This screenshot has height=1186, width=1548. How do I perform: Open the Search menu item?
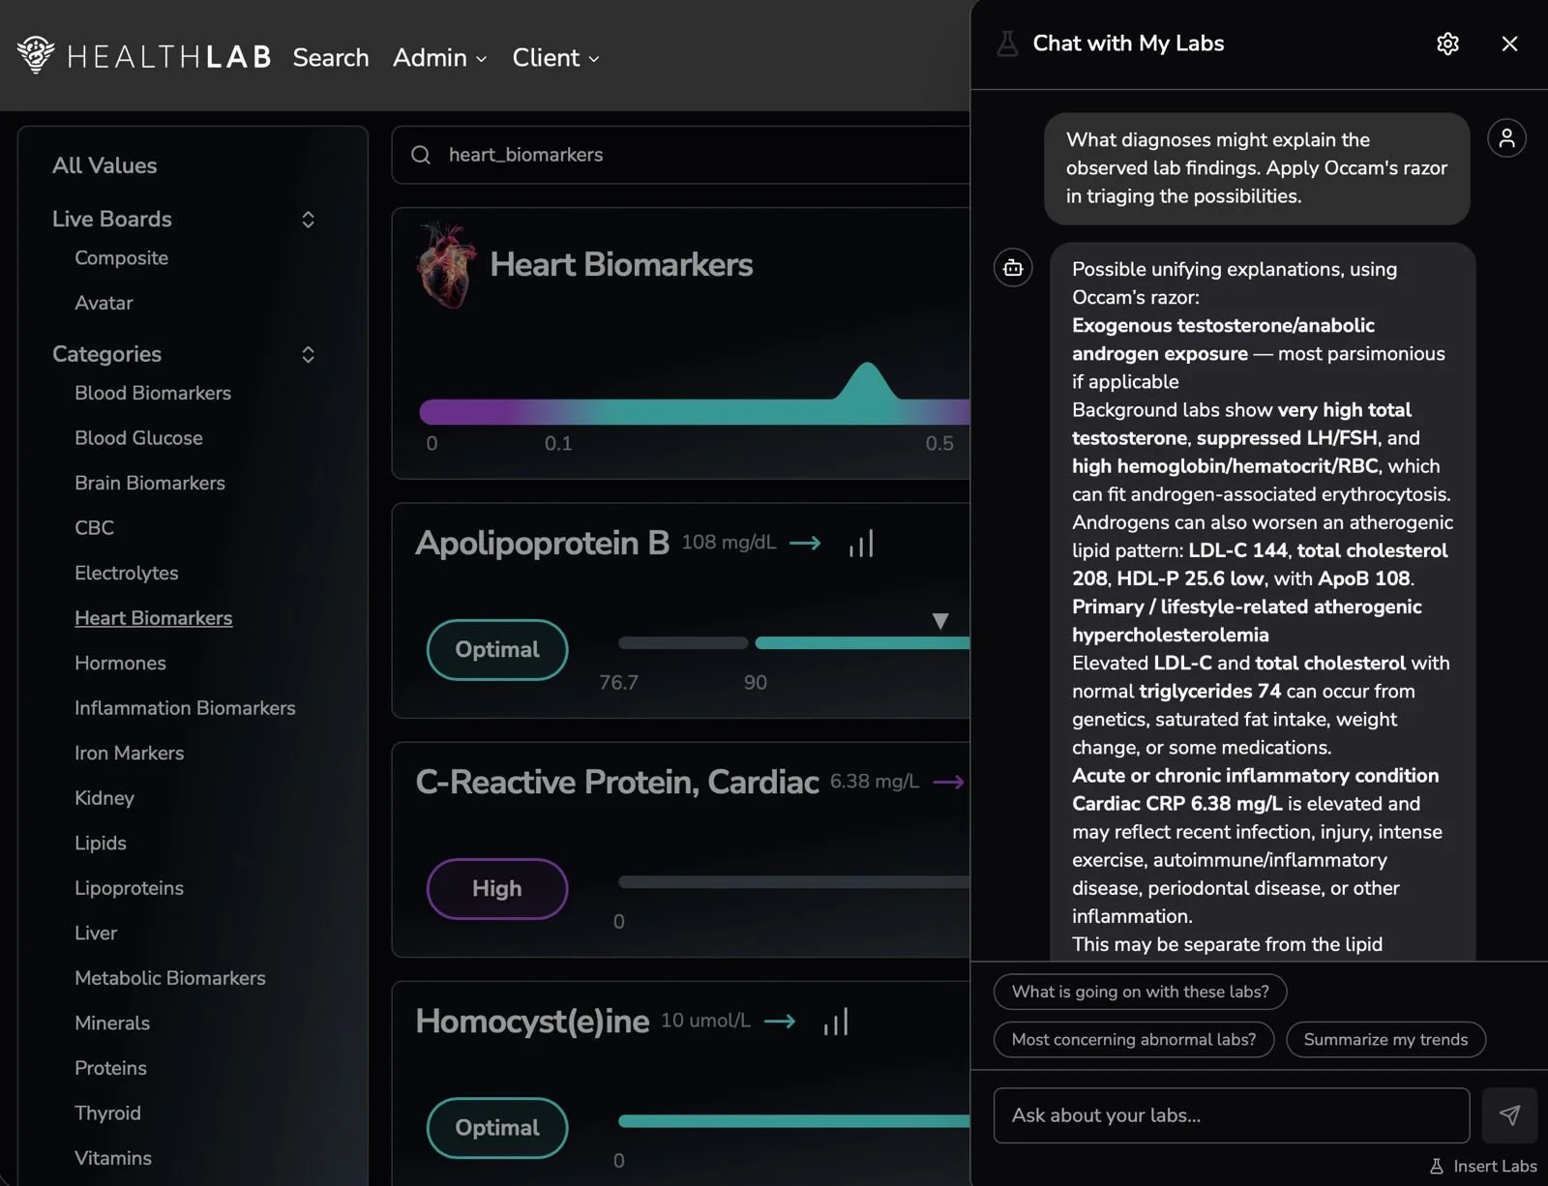[x=331, y=58]
